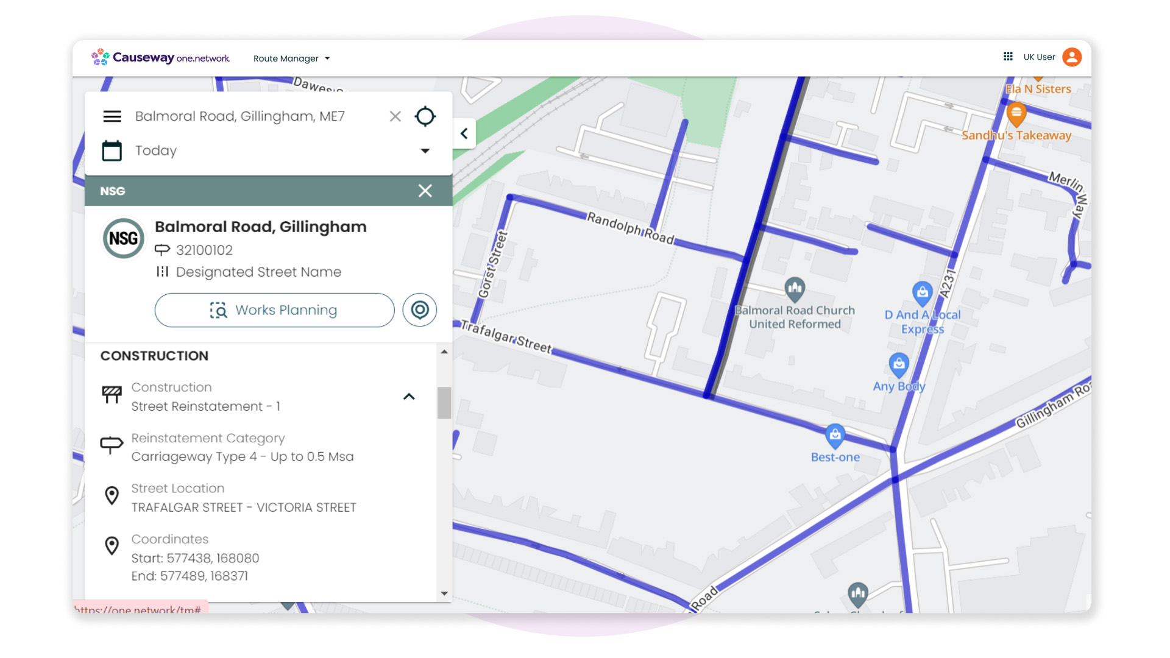This screenshot has height=658, width=1170.
Task: Click the Sandhu's Takeaway food marker
Action: click(1016, 114)
